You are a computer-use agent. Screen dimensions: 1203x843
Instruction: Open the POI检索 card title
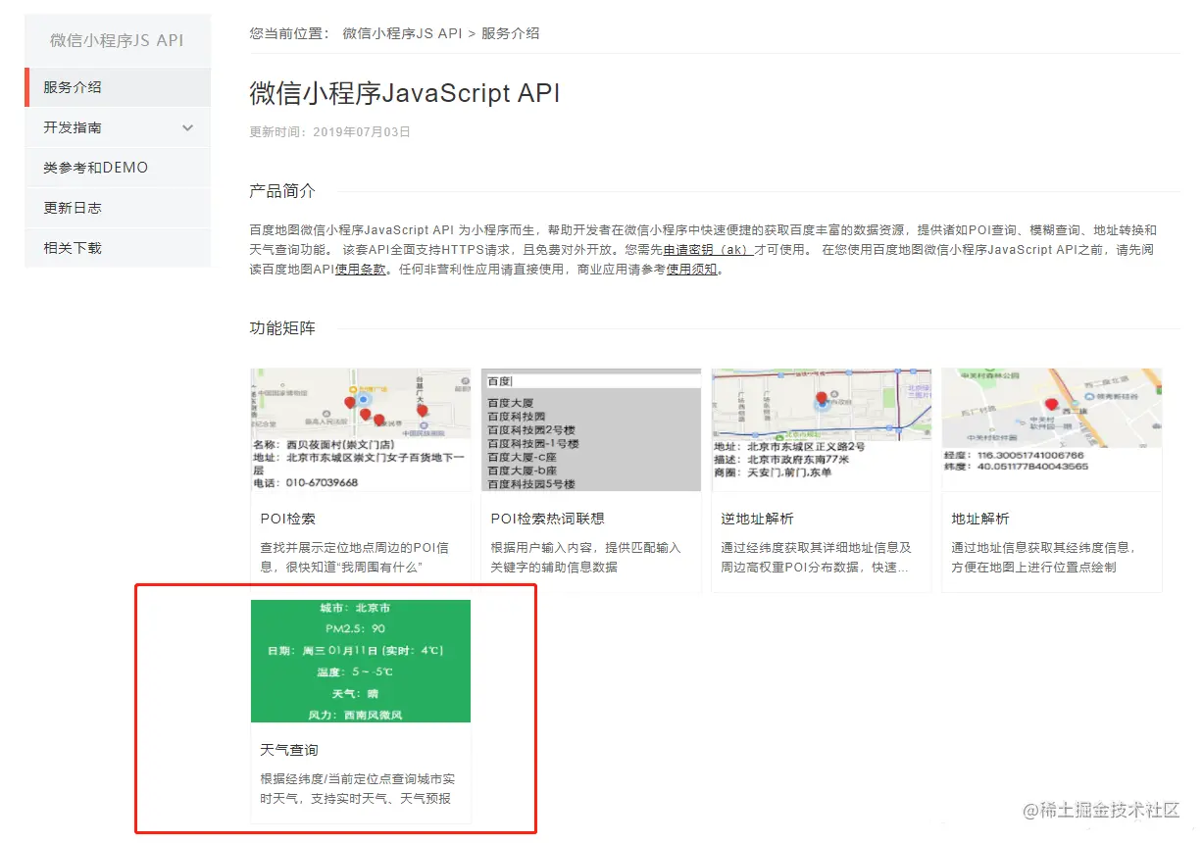pos(288,519)
